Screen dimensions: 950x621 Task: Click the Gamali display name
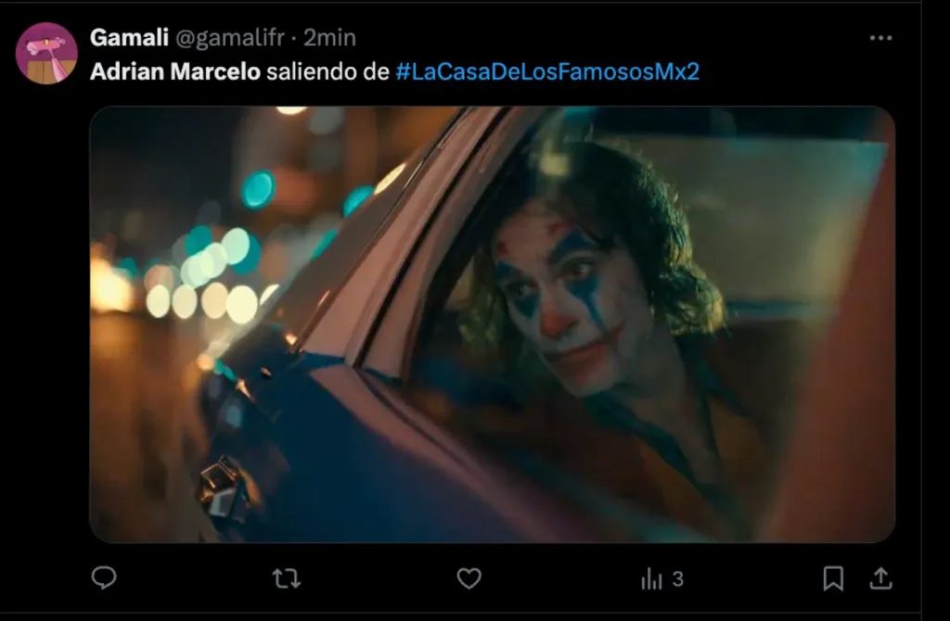129,37
